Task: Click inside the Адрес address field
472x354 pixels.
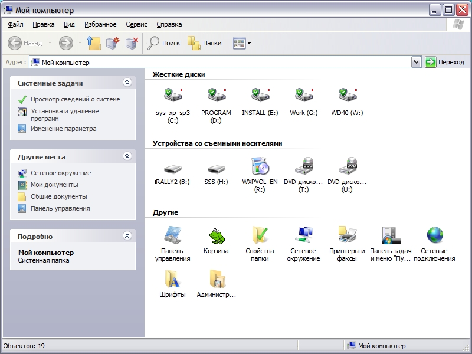Action: pos(224,62)
